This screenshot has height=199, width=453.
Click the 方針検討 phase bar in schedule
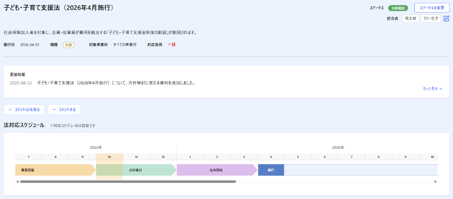[x=136, y=170]
